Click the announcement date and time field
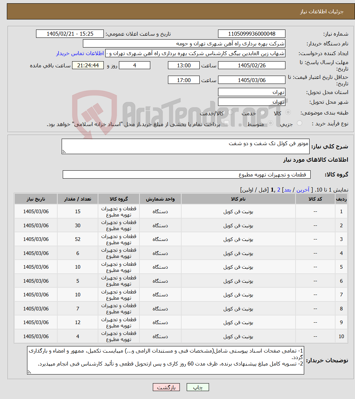This screenshot has width=355, height=399. tap(70, 34)
